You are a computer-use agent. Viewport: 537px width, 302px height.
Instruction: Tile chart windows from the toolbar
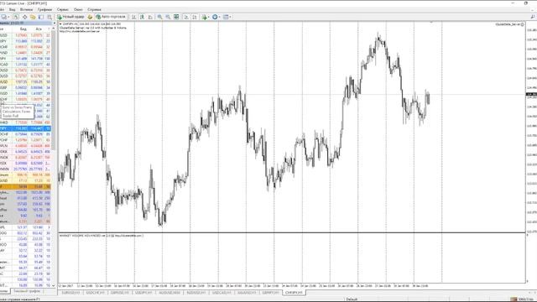tap(176, 17)
